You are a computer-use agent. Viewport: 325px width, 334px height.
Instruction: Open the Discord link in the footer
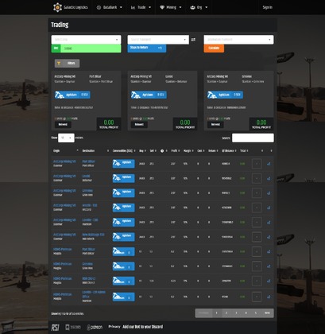[73, 327]
